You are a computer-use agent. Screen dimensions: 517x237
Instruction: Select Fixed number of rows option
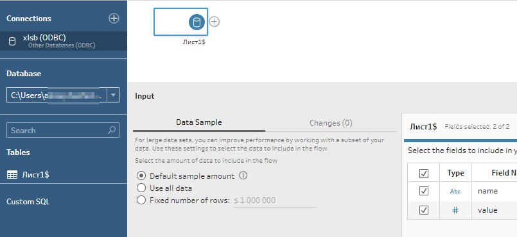tap(141, 200)
